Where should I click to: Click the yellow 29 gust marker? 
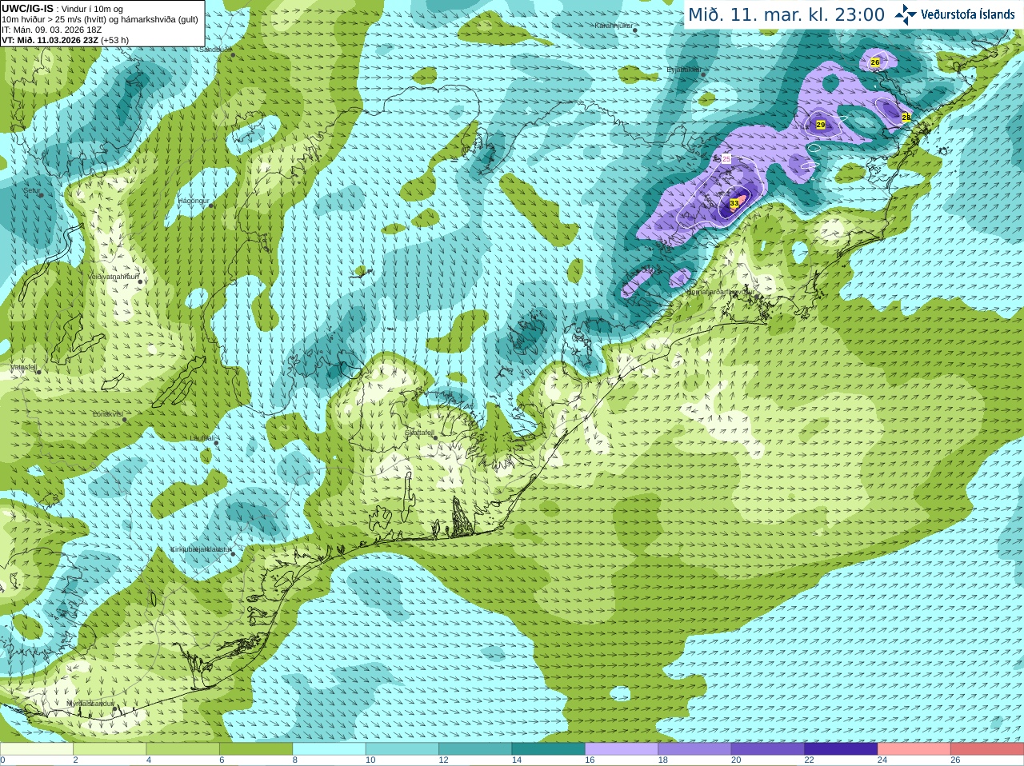[x=821, y=125]
